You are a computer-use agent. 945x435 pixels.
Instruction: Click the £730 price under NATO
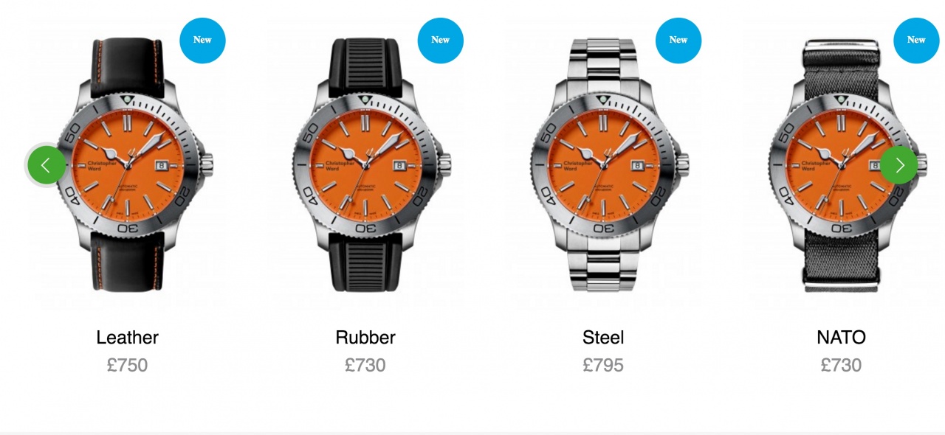coord(841,365)
